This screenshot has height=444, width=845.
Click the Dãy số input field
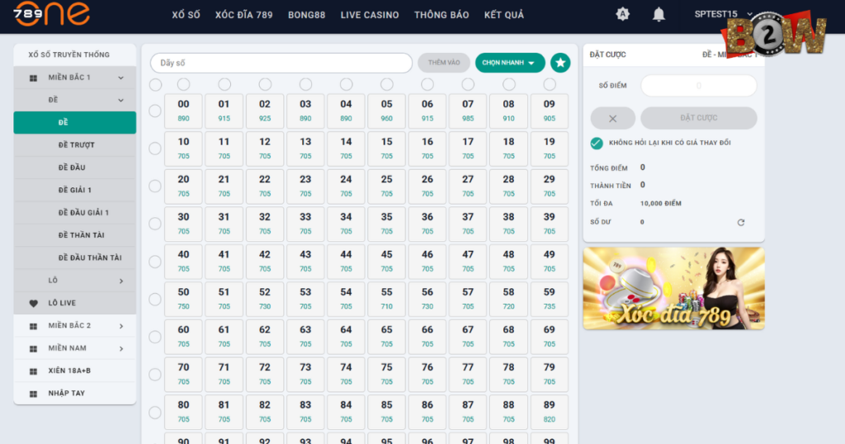(281, 63)
